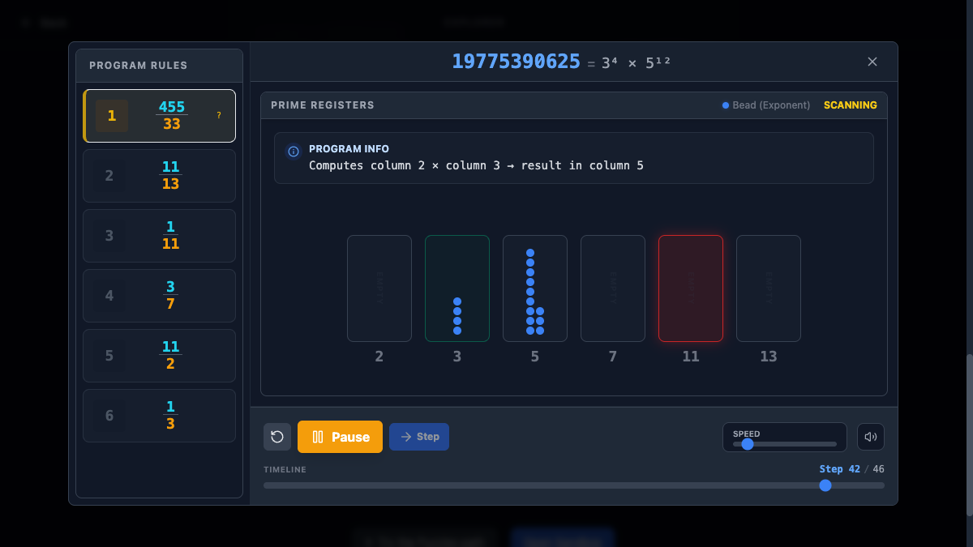973x547 pixels.
Task: Click the question mark on rule 1
Action: (218, 115)
